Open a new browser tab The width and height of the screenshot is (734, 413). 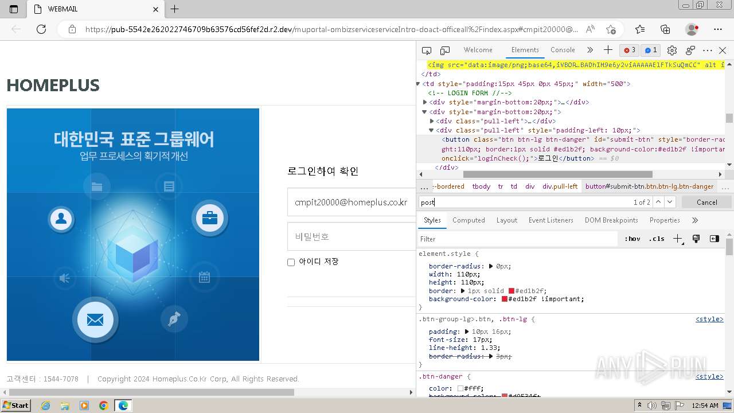tap(175, 9)
